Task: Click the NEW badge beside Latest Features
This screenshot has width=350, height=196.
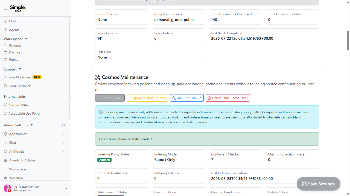Action: tap(37, 77)
